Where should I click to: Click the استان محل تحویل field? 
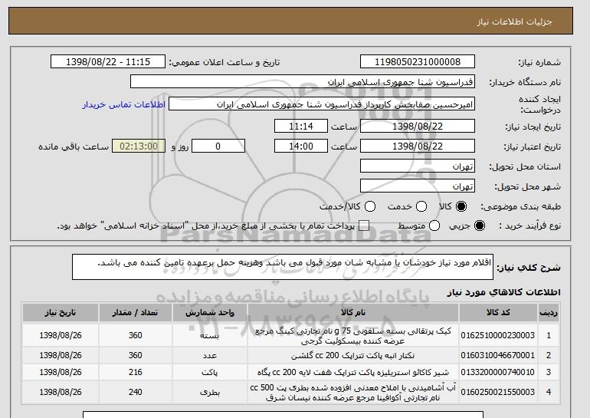[418, 166]
